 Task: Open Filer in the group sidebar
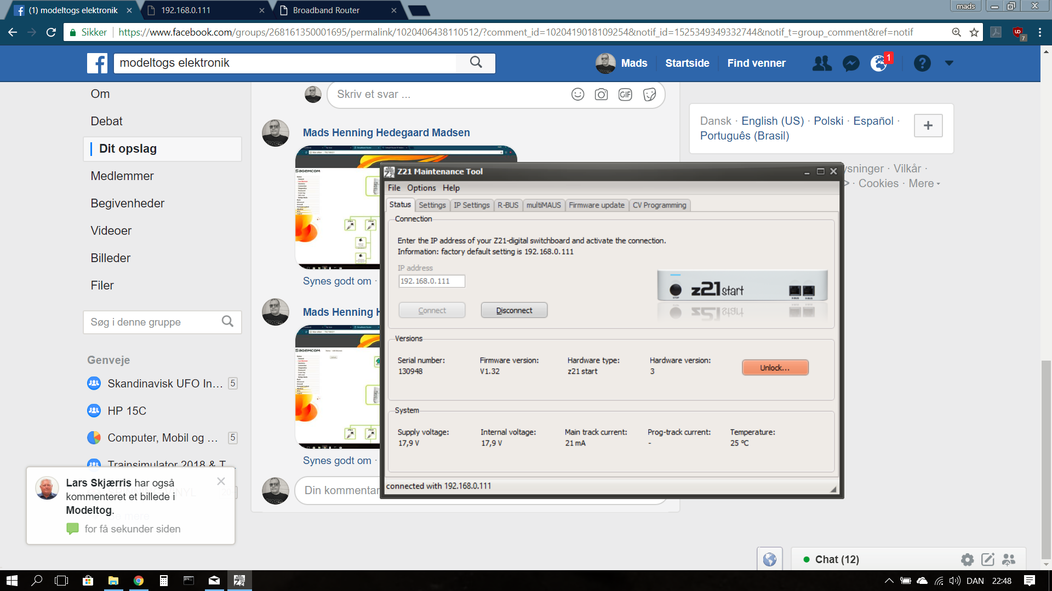tap(102, 285)
